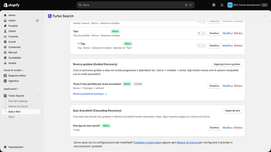Click the Attivo badge on Tipo
The width and height of the screenshot is (271, 152).
pyautogui.click(x=115, y=31)
